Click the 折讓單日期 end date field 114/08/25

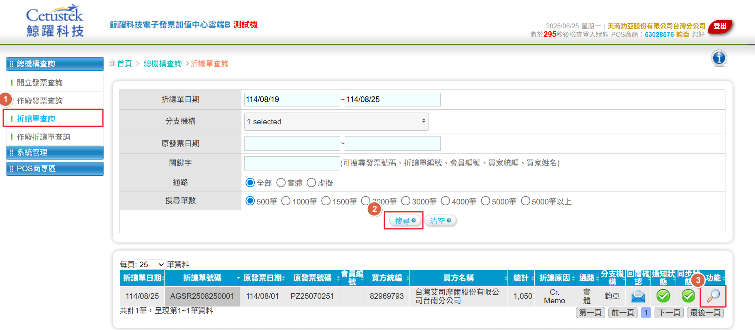392,99
